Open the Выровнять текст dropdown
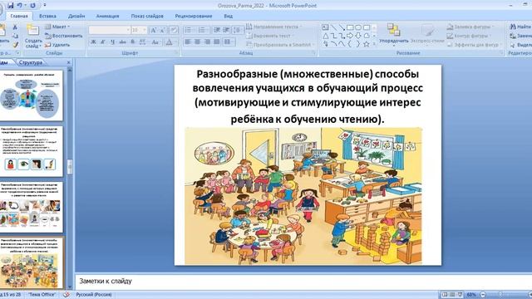This screenshot has height=299, width=532. (x=269, y=36)
